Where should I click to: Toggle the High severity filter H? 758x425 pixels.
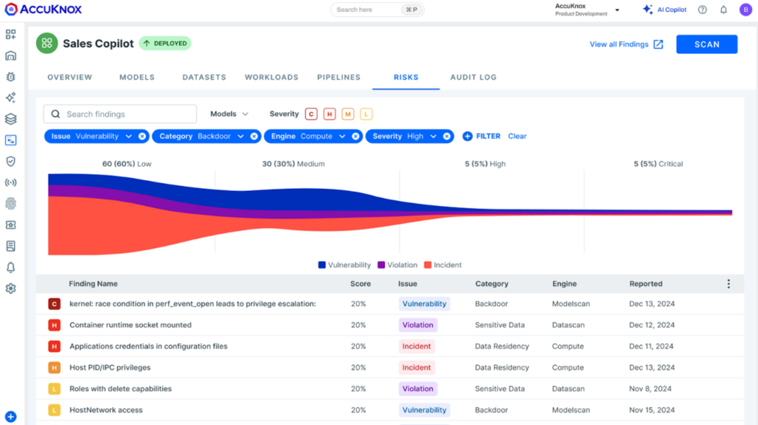(x=329, y=114)
